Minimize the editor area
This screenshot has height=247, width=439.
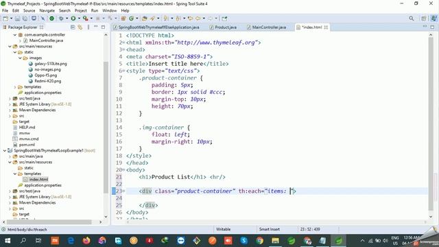click(x=425, y=27)
